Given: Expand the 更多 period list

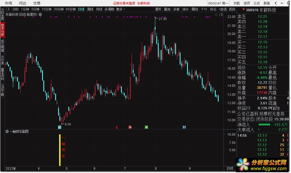Looking at the screenshot, I should coord(121,9).
